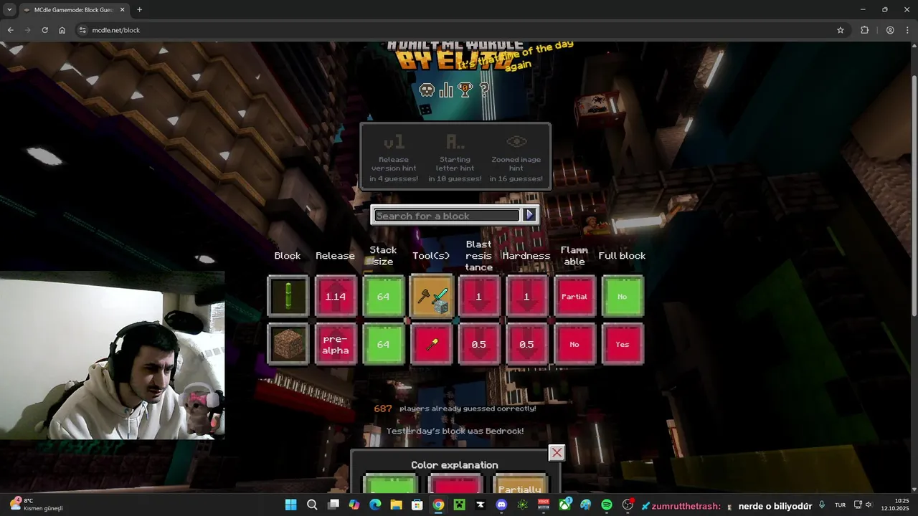Click the red Yes full block cell
This screenshot has width=918, height=516.
tap(623, 344)
